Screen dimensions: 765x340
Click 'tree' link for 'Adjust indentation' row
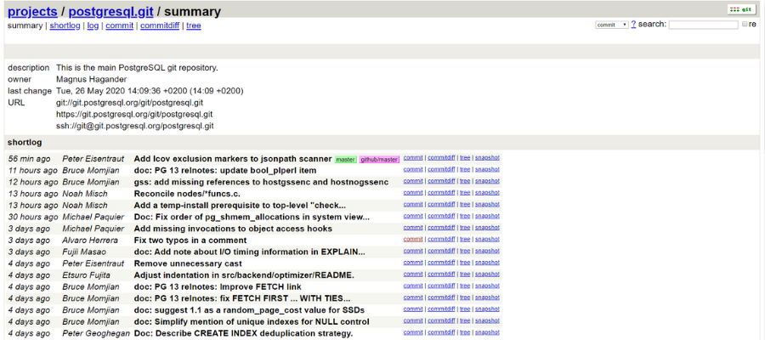pyautogui.click(x=465, y=275)
